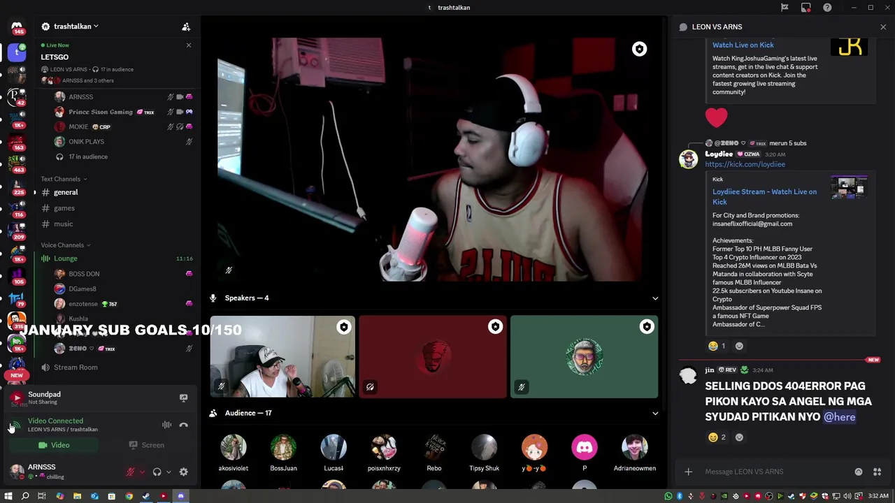
Task: Open akosiviolet audience member avatar
Action: coord(233,448)
